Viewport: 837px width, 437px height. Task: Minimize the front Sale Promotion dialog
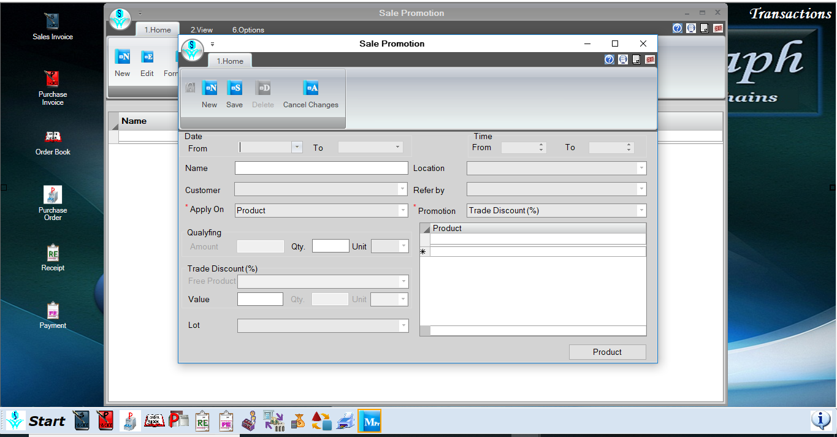(x=587, y=44)
